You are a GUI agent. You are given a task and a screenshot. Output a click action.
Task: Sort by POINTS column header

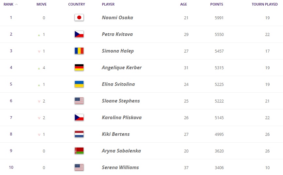(217, 5)
